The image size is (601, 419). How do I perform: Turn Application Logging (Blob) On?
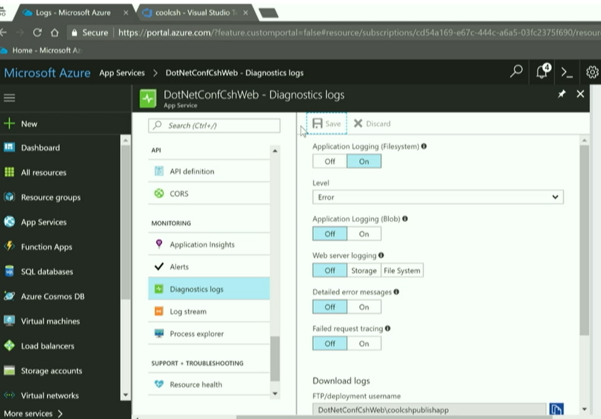coord(364,234)
